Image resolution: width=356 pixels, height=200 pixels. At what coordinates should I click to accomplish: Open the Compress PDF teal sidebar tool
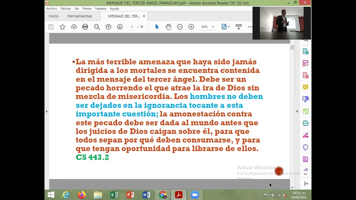pyautogui.click(x=305, y=123)
